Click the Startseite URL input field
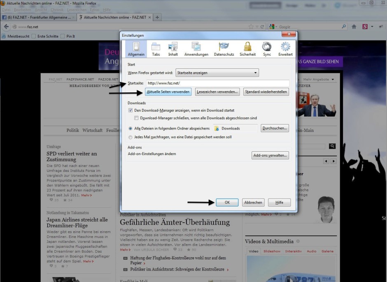387x282 pixels. 217,83
